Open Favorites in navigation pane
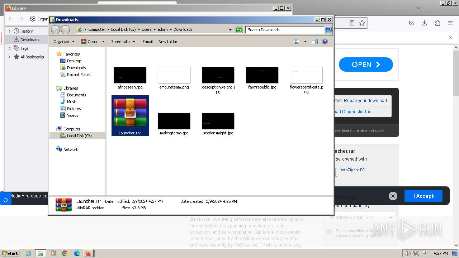Screen dimensions: 459x258 click(71, 54)
